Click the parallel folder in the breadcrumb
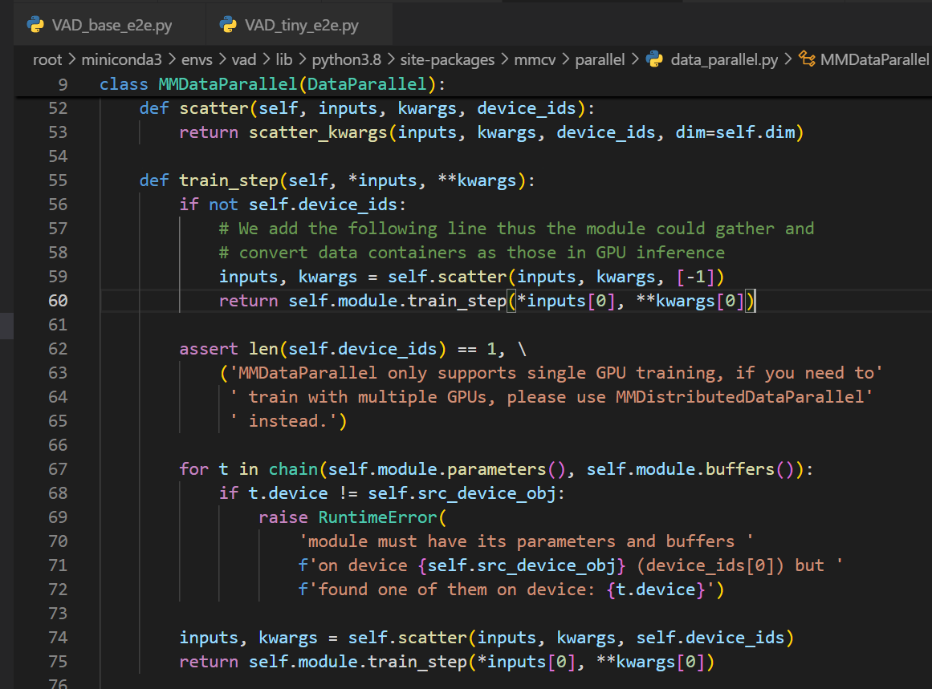 coord(599,59)
